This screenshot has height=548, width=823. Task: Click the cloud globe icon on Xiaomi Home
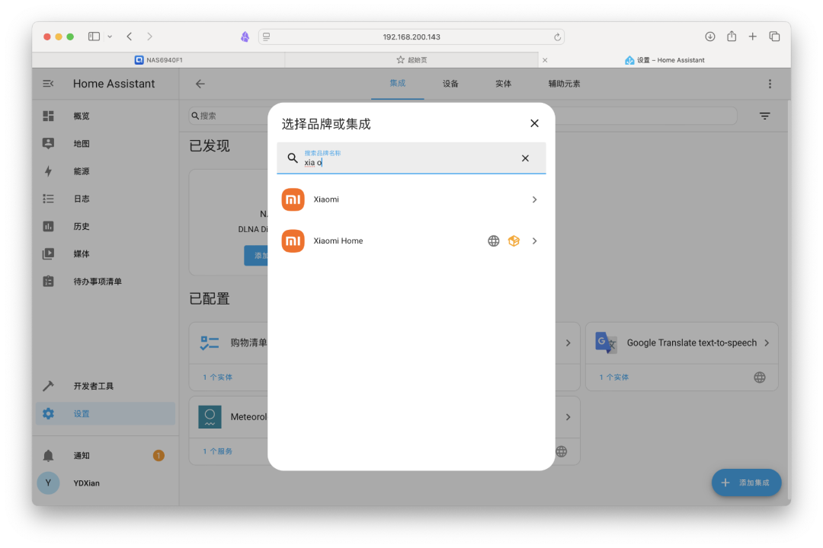pos(494,241)
